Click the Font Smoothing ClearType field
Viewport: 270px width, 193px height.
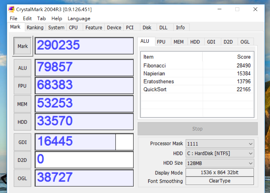tap(220, 181)
